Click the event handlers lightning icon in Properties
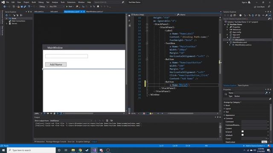 pos(270,93)
